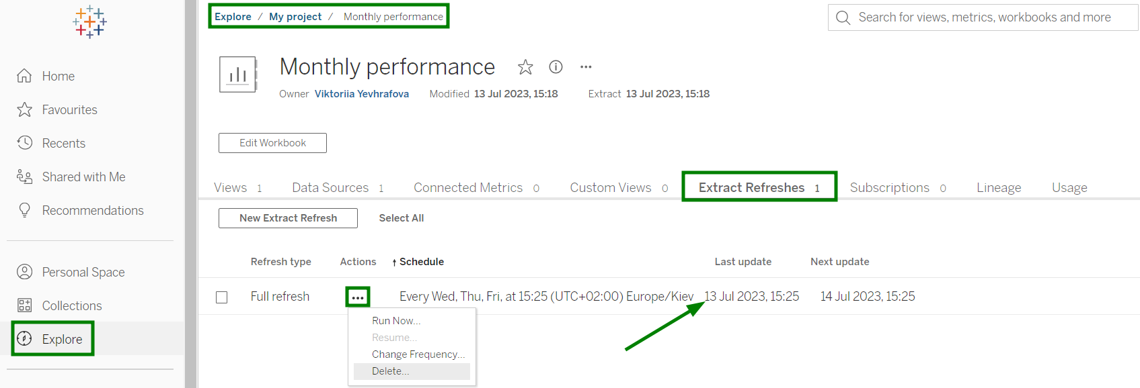The width and height of the screenshot is (1140, 388).
Task: Tick the Full refresh row checkbox
Action: click(x=222, y=297)
